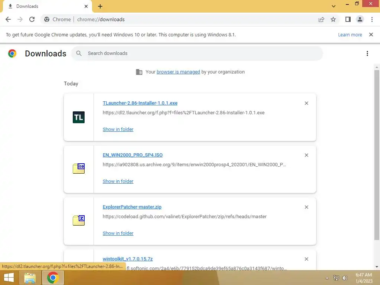
Task: Click the Today date heading
Action: (71, 83)
